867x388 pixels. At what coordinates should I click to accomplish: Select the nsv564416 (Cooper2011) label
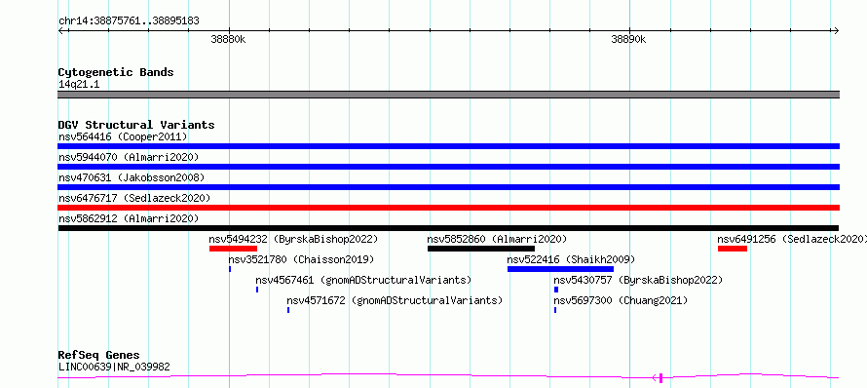coord(123,136)
